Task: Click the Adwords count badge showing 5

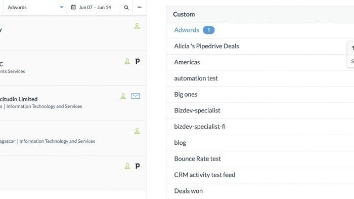Action: click(x=208, y=30)
